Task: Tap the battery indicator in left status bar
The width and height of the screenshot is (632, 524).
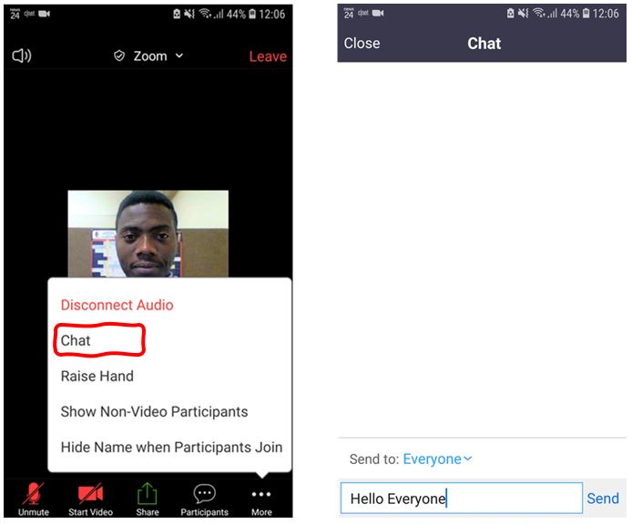Action: point(252,14)
